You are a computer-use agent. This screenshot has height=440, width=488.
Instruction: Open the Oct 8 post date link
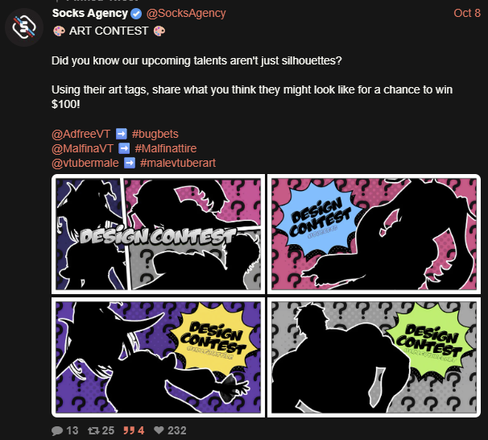click(467, 13)
